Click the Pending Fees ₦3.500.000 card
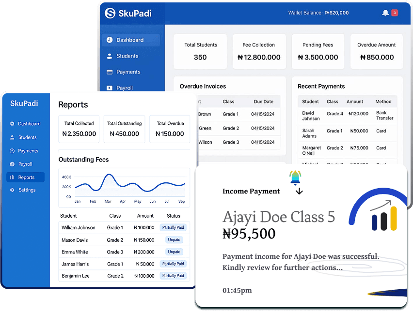 [318, 51]
